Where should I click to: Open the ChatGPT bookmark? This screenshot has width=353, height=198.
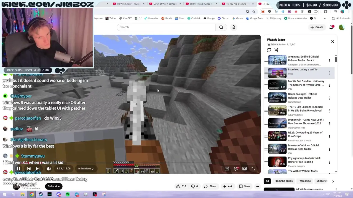125,18
